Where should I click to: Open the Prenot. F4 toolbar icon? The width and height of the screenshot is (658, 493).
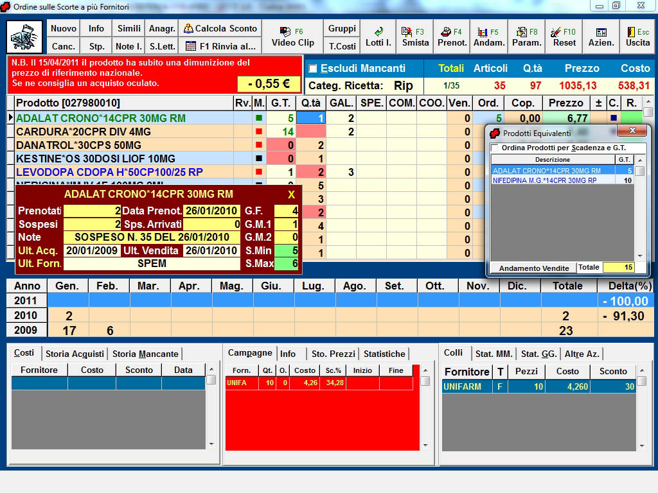click(x=452, y=37)
